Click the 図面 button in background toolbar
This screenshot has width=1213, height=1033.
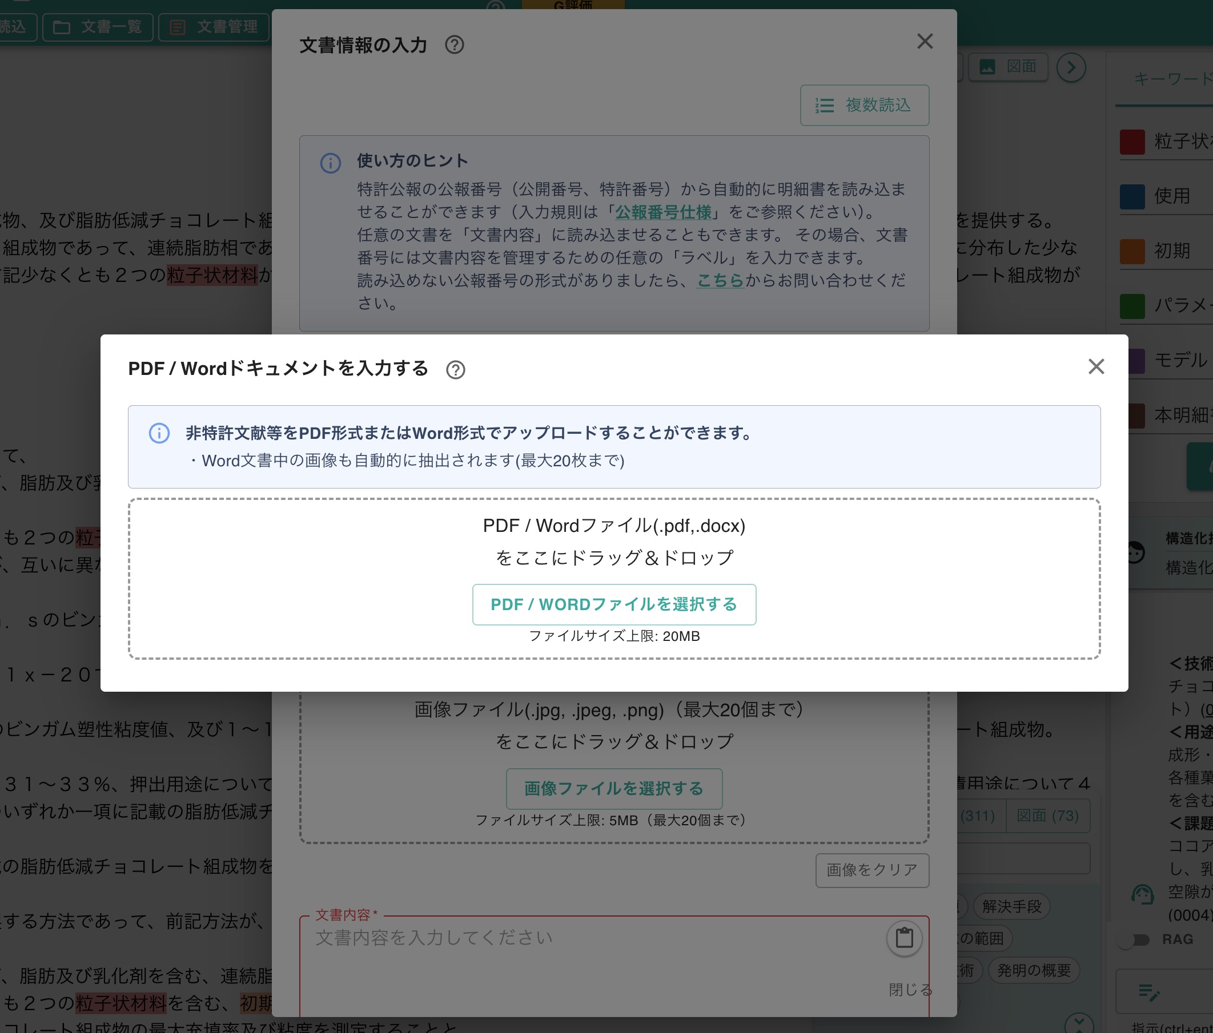(x=1008, y=67)
